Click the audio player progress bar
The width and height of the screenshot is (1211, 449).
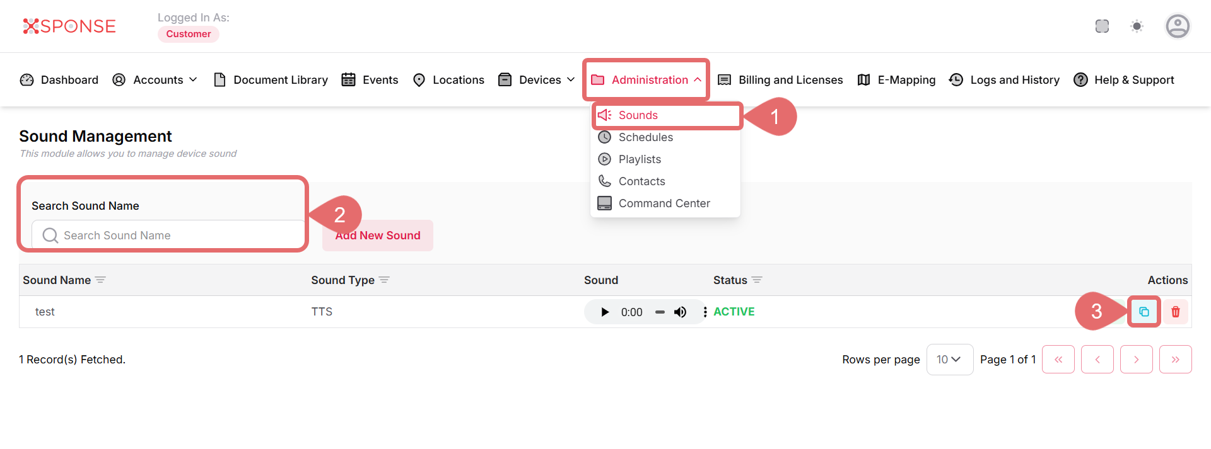click(x=660, y=312)
